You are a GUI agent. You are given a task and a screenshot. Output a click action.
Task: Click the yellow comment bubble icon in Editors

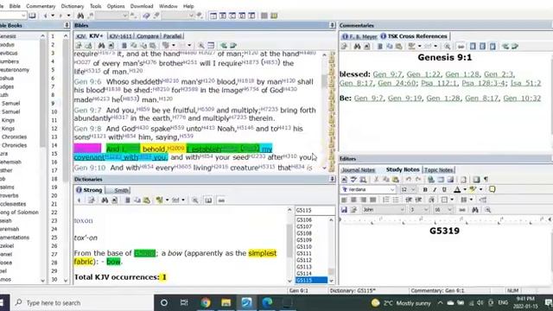click(x=492, y=189)
